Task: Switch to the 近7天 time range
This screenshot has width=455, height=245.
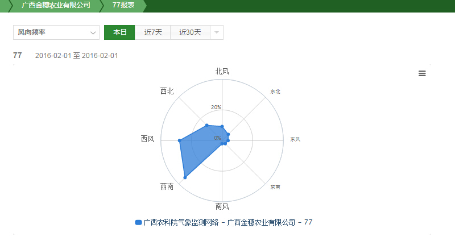Action: coord(153,32)
